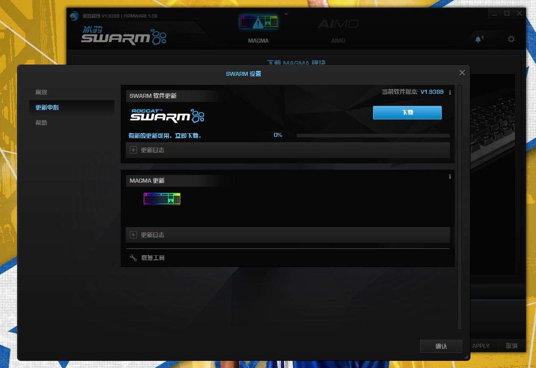Open device dropdown arrow beside MAGMA icon
The image size is (536, 368).
coord(286,14)
